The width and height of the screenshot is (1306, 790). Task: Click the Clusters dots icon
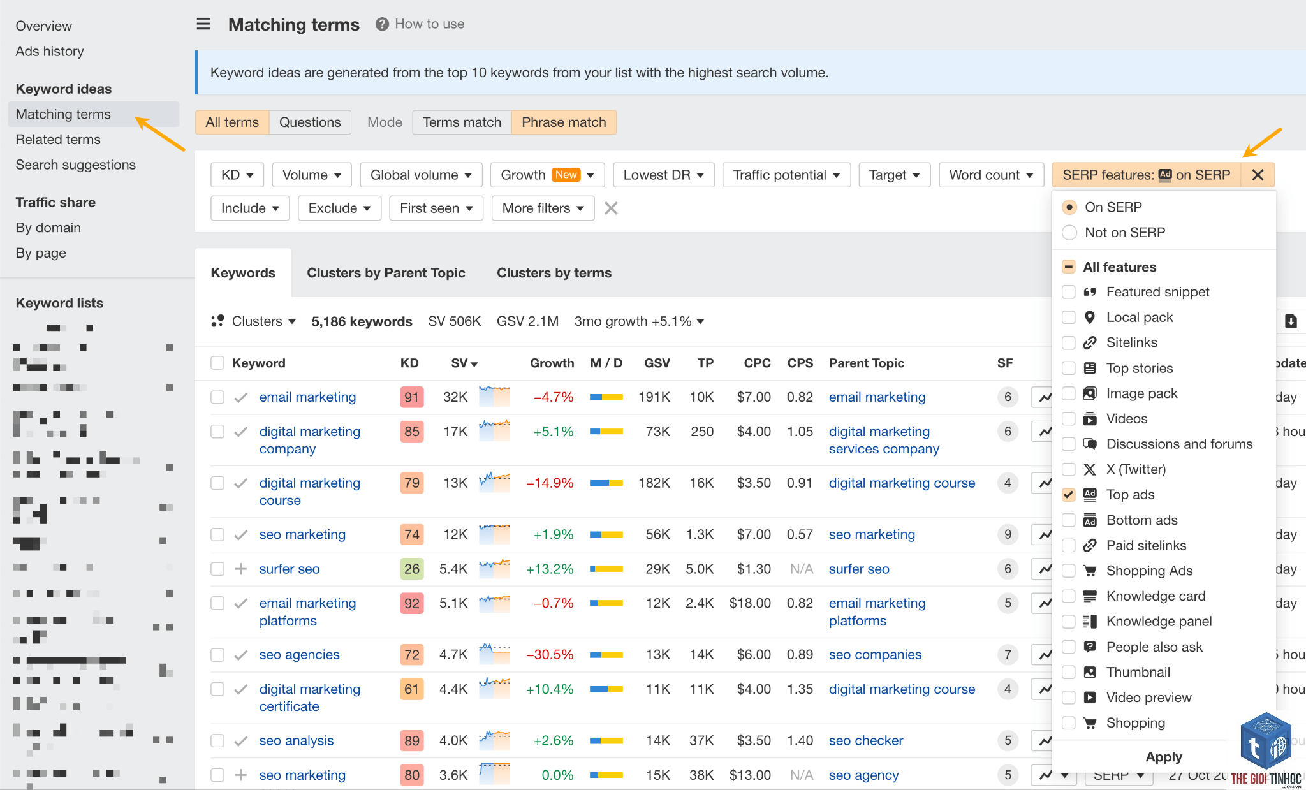tap(217, 321)
